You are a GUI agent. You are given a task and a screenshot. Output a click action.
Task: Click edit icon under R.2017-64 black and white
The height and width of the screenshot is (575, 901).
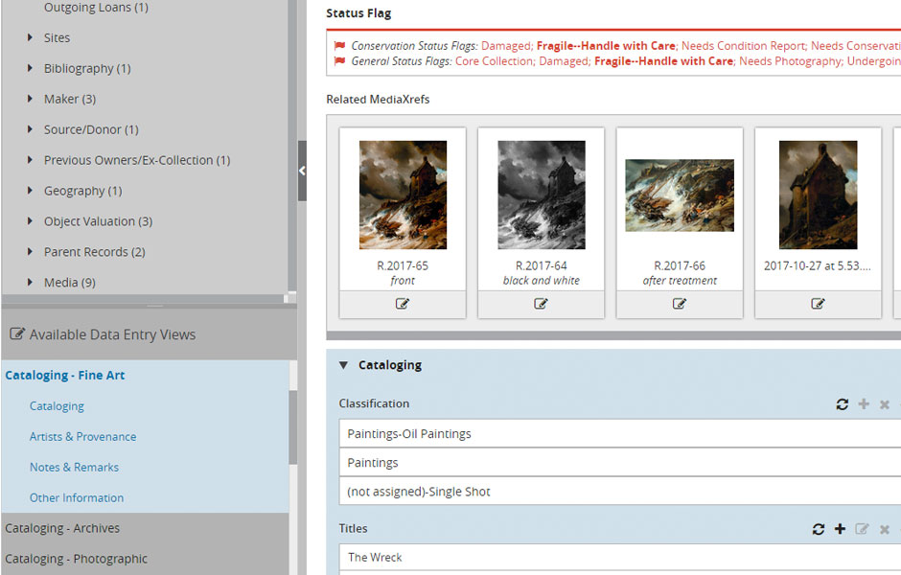(541, 304)
